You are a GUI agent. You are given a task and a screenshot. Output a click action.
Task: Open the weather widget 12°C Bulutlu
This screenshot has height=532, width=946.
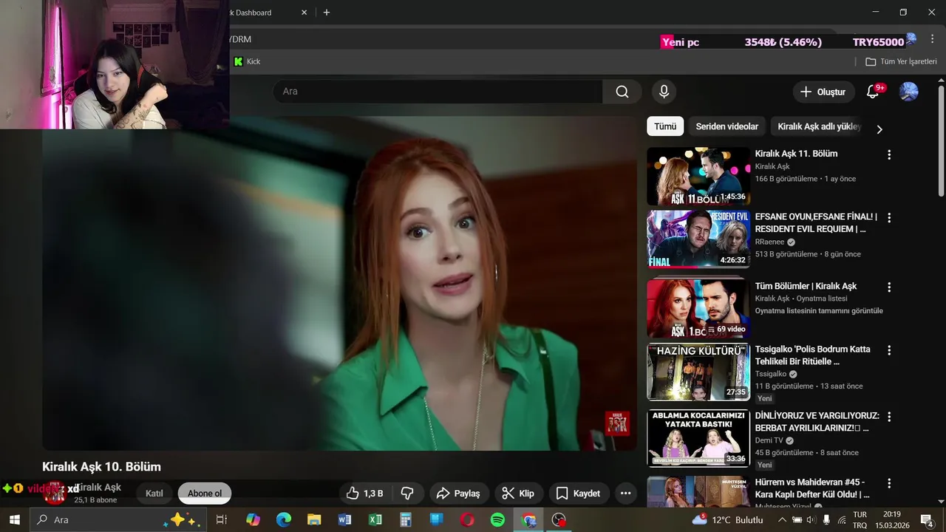[x=728, y=519]
